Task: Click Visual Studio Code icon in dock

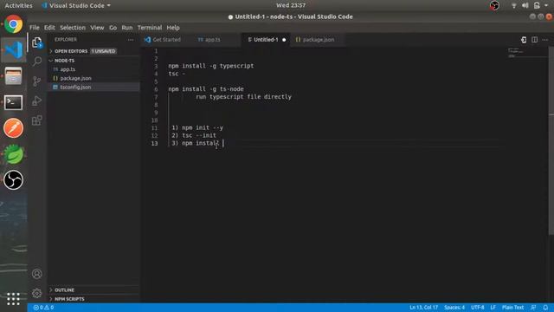Action: pyautogui.click(x=14, y=50)
